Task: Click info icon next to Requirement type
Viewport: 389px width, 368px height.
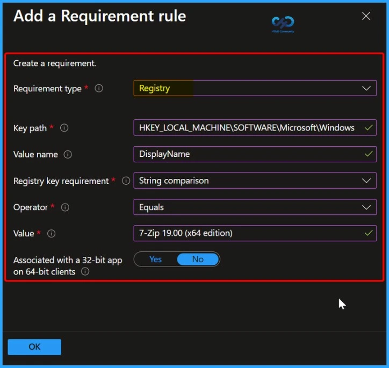Action: (99, 88)
